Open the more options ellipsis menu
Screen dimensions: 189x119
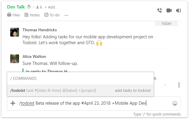pos(66,15)
